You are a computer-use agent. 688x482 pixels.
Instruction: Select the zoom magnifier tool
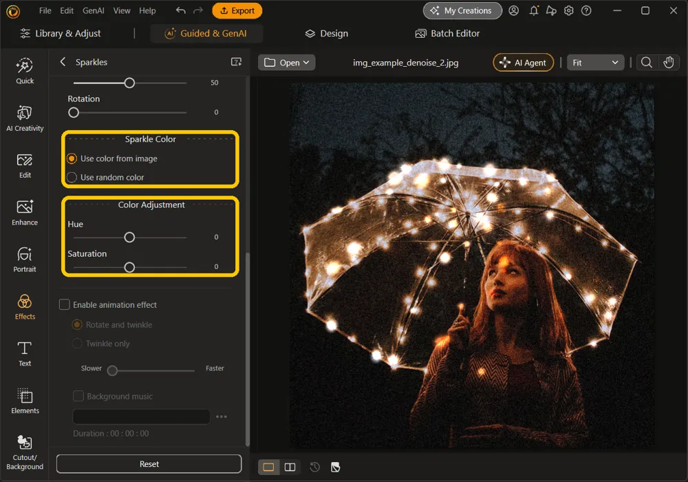click(x=646, y=63)
